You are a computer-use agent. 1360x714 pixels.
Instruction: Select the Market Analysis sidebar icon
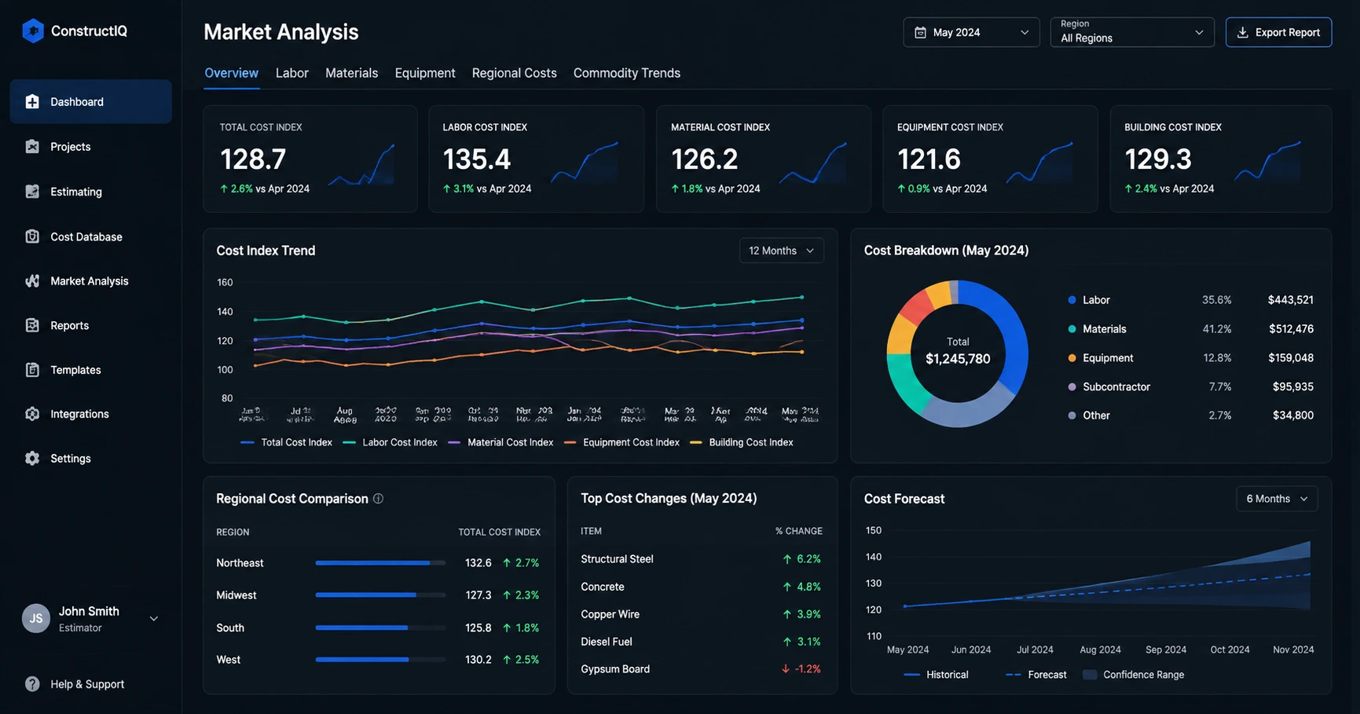point(32,281)
